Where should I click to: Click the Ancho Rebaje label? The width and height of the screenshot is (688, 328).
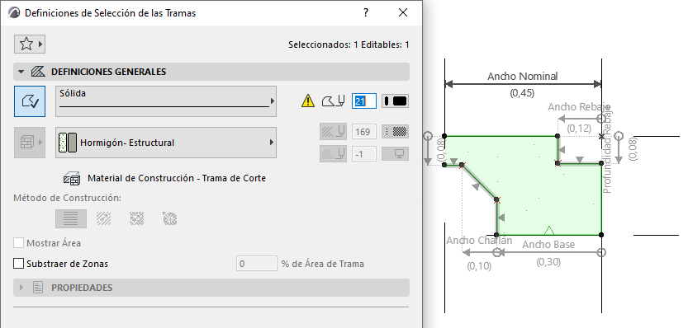tap(579, 107)
